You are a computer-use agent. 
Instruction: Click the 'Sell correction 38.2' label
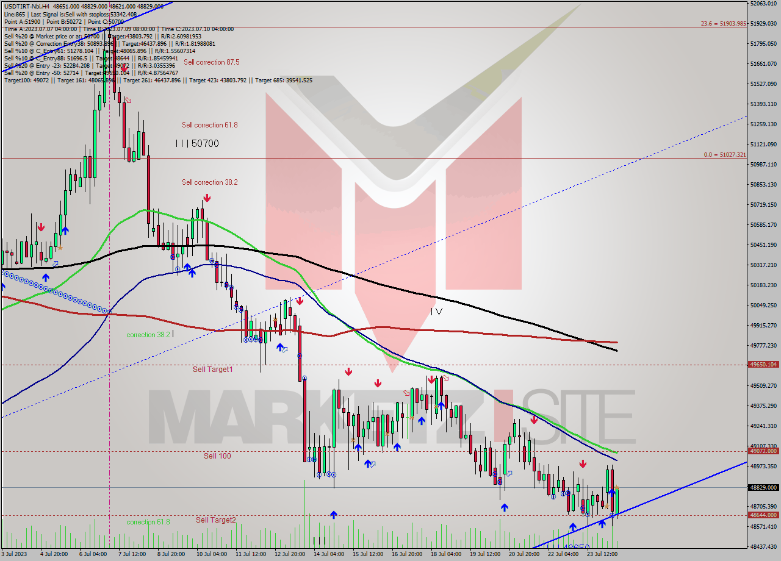pyautogui.click(x=209, y=182)
